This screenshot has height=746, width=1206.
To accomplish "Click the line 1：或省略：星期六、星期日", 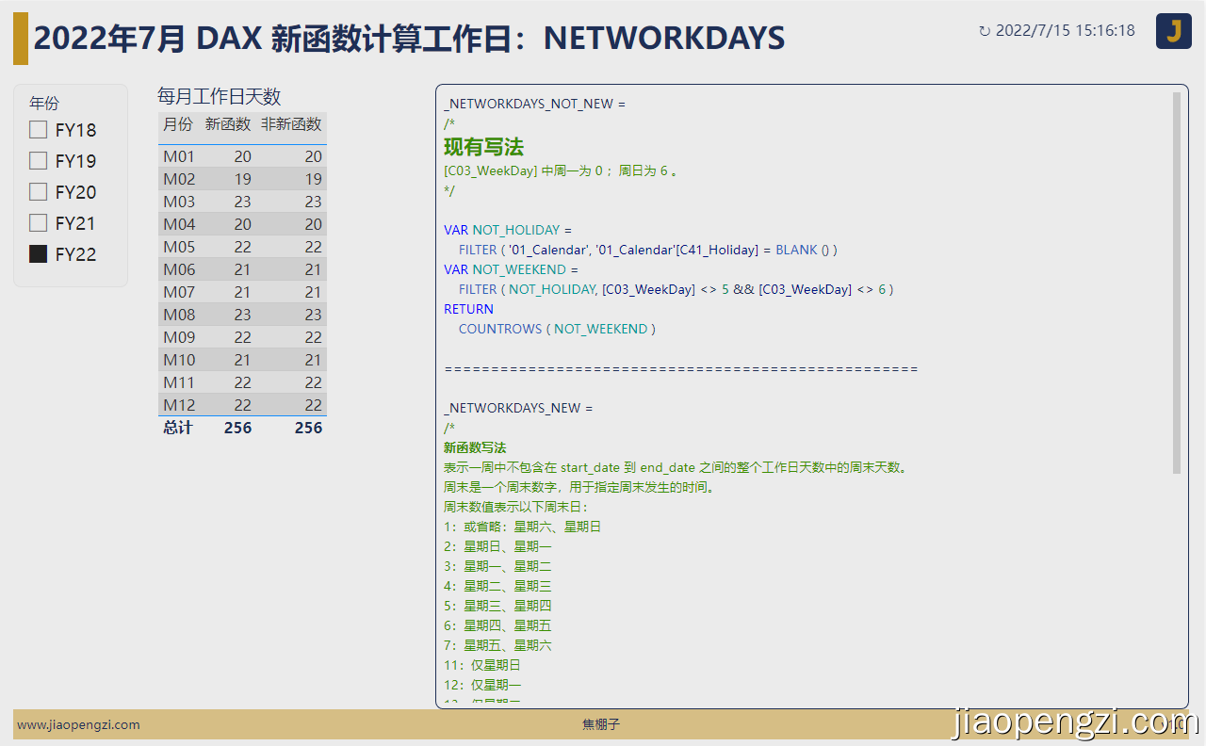I will (522, 527).
